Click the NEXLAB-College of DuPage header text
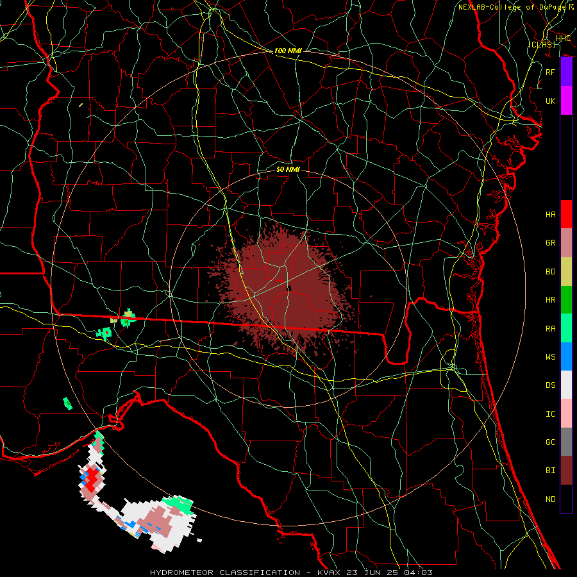This screenshot has height=577, width=577. tap(512, 7)
